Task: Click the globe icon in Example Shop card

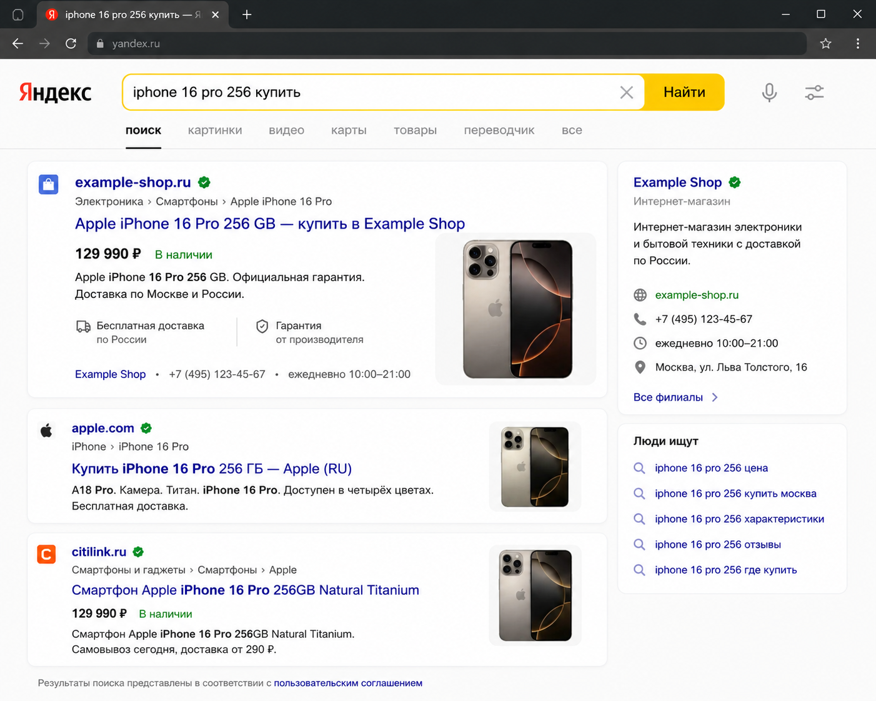Action: pos(640,295)
